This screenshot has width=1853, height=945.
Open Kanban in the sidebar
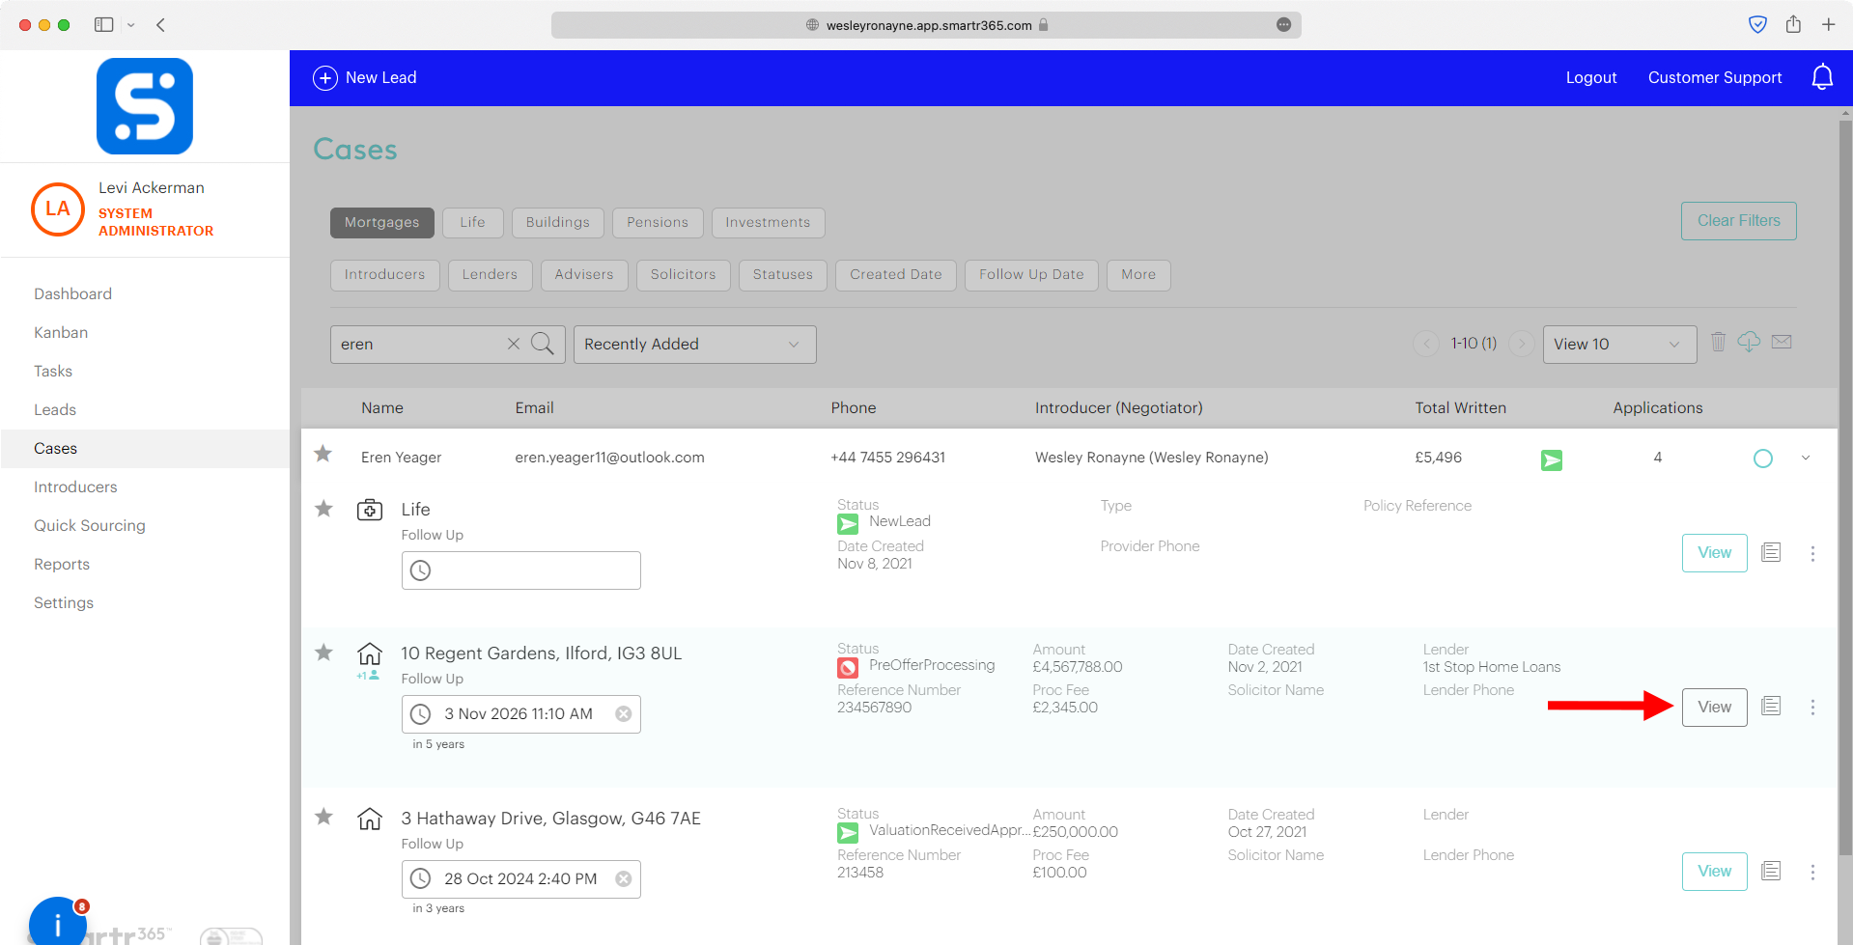pos(61,332)
